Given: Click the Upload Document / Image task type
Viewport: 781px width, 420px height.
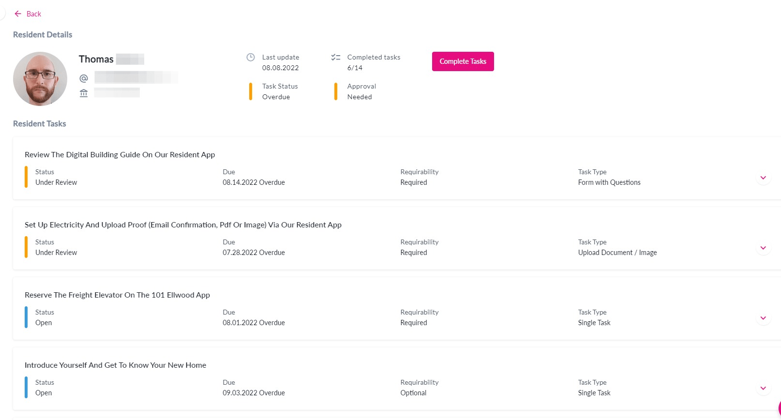Looking at the screenshot, I should [x=617, y=253].
